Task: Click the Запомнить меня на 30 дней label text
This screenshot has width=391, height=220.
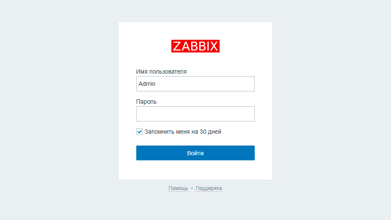Action: point(183,132)
